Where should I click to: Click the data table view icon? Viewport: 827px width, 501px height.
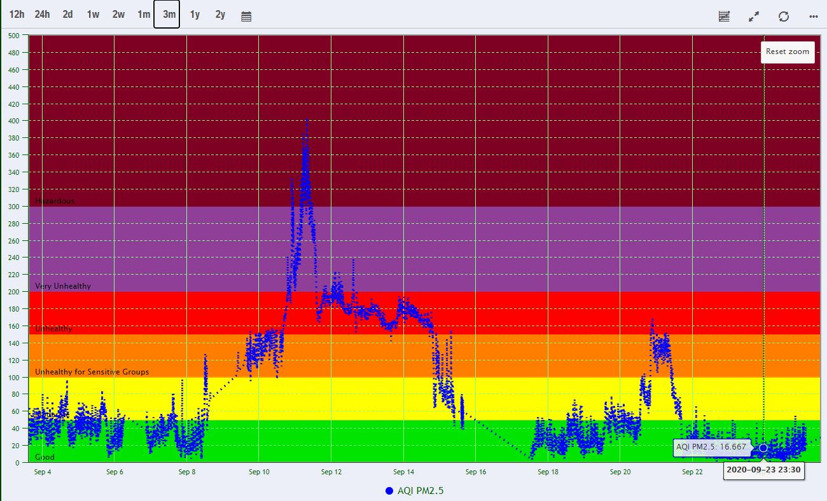tap(724, 16)
